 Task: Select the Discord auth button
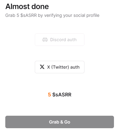point(60,40)
